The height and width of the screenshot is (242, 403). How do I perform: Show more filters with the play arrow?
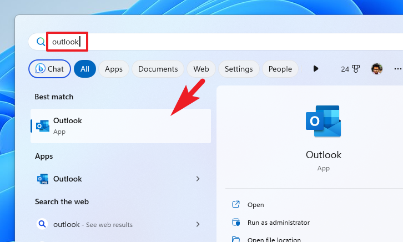[316, 69]
